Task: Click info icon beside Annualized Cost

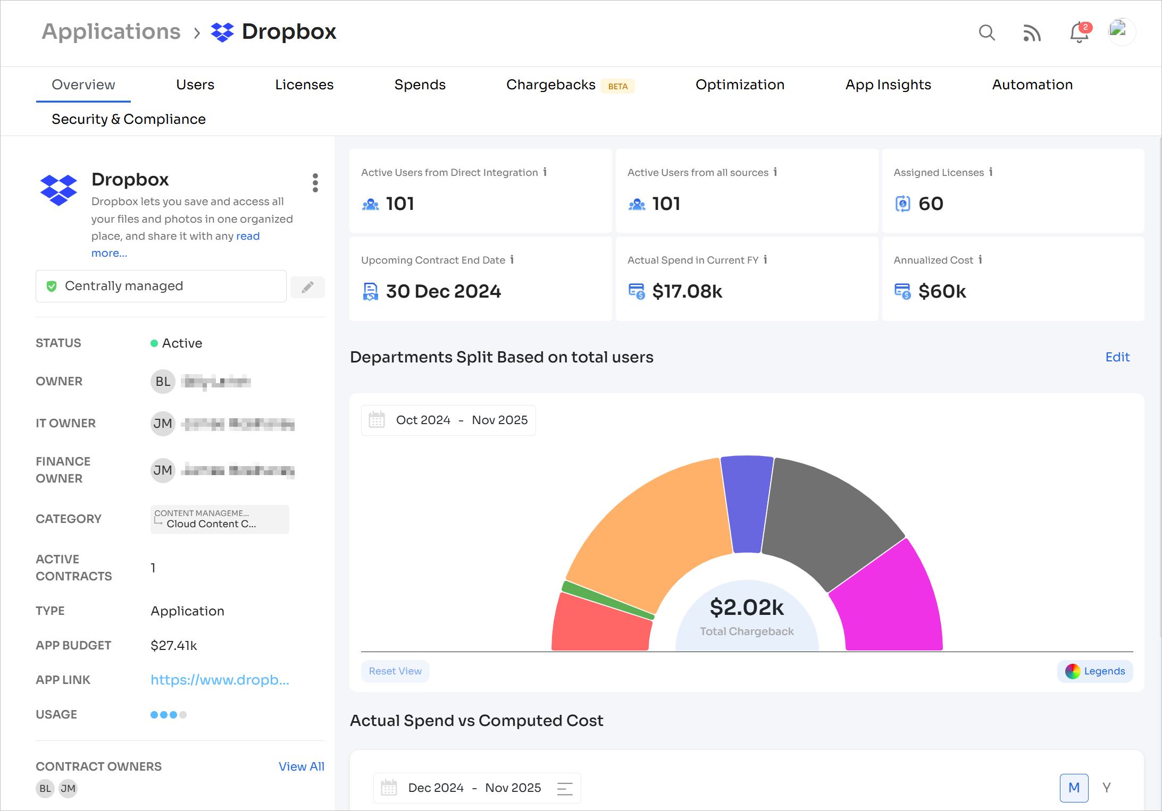Action: [980, 260]
